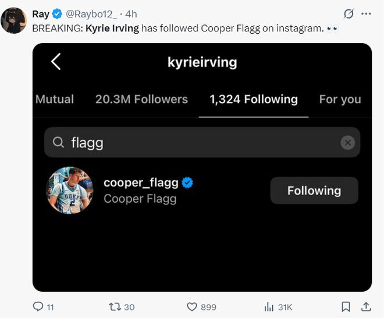Open the 20.3M Followers tab

(141, 99)
